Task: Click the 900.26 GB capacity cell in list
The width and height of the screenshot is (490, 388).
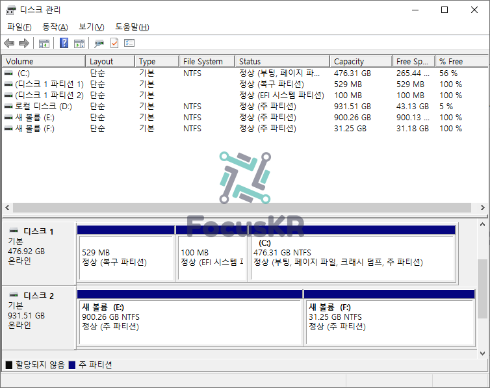Action: coord(352,118)
